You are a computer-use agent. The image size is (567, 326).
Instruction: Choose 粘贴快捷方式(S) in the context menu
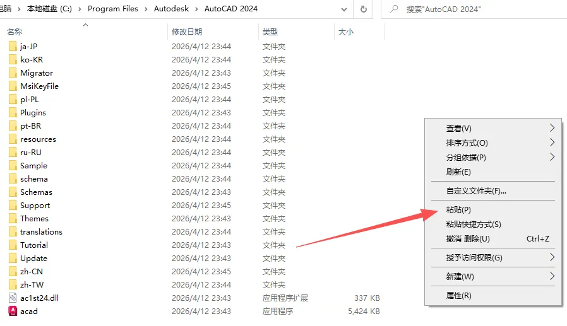493,224
